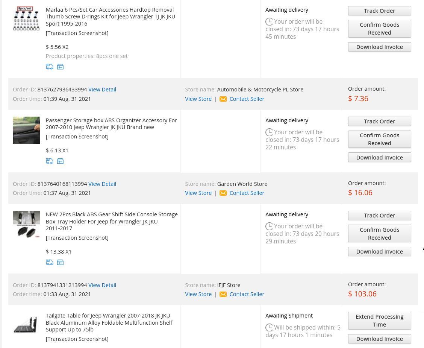Click the truck icon under Marlaa thumb screw kit
Screen dimensions: 424x348
point(50,67)
